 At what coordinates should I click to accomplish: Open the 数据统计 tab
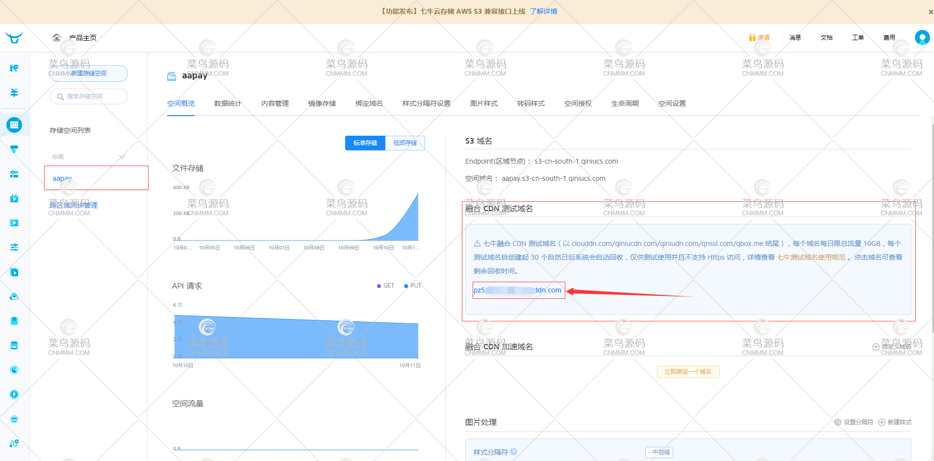pos(228,103)
